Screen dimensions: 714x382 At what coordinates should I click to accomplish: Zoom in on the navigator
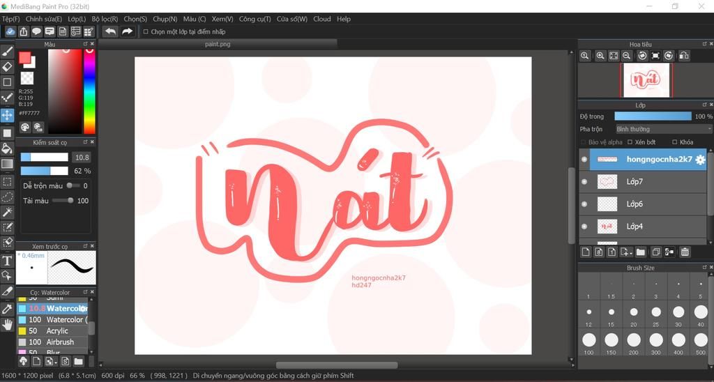pyautogui.click(x=600, y=56)
